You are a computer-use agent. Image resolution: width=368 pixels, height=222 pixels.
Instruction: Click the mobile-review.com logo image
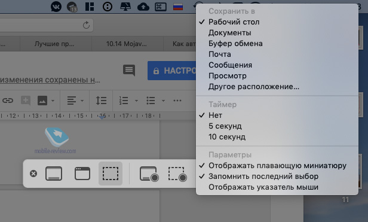(56, 141)
